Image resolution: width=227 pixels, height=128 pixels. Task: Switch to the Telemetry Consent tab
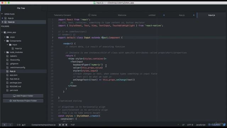(x=62, y=15)
